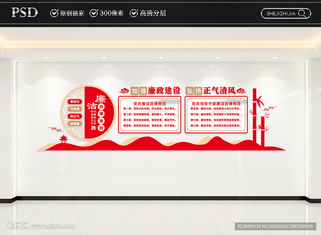Click the tan tile with 加
The image size is (321, 235).
tap(134, 91)
